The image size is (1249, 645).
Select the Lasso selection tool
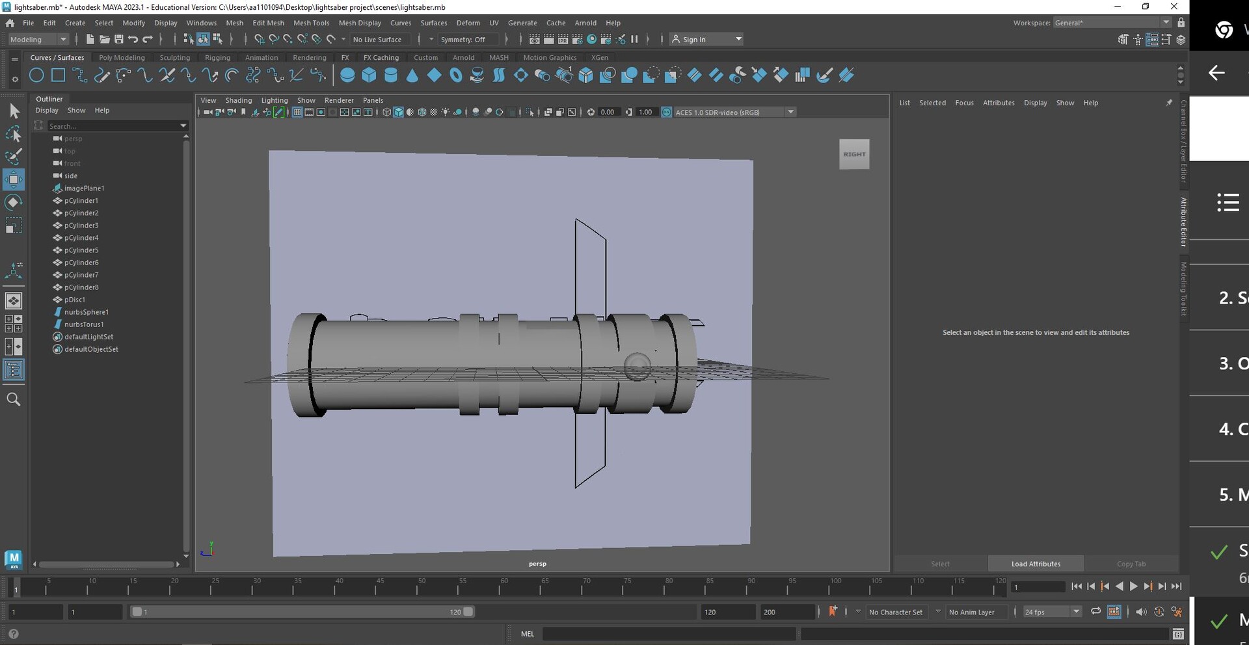14,134
